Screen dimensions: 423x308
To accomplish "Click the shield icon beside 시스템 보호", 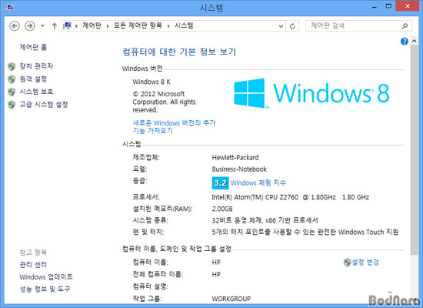I will [x=12, y=92].
